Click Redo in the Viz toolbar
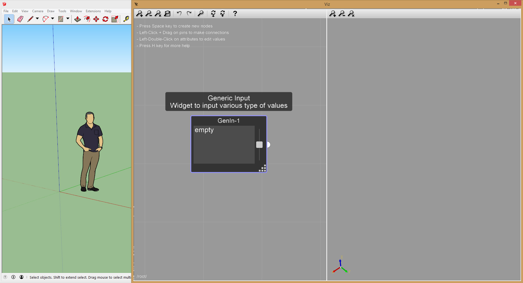 (x=189, y=13)
